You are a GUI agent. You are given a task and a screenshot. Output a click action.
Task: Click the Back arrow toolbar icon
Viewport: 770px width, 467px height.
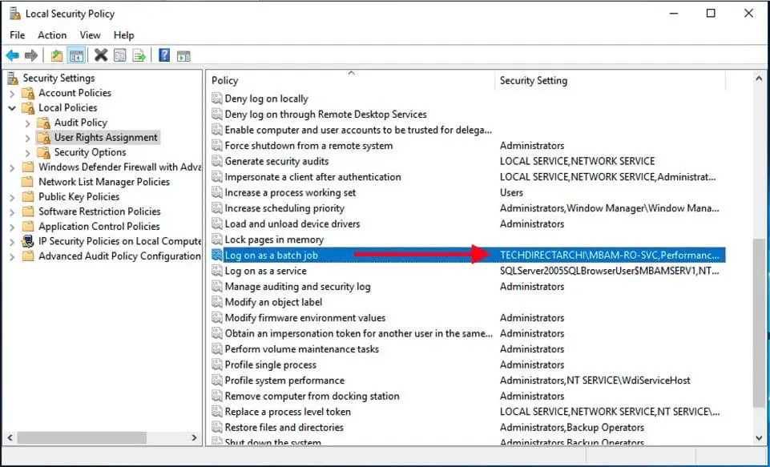[x=13, y=55]
